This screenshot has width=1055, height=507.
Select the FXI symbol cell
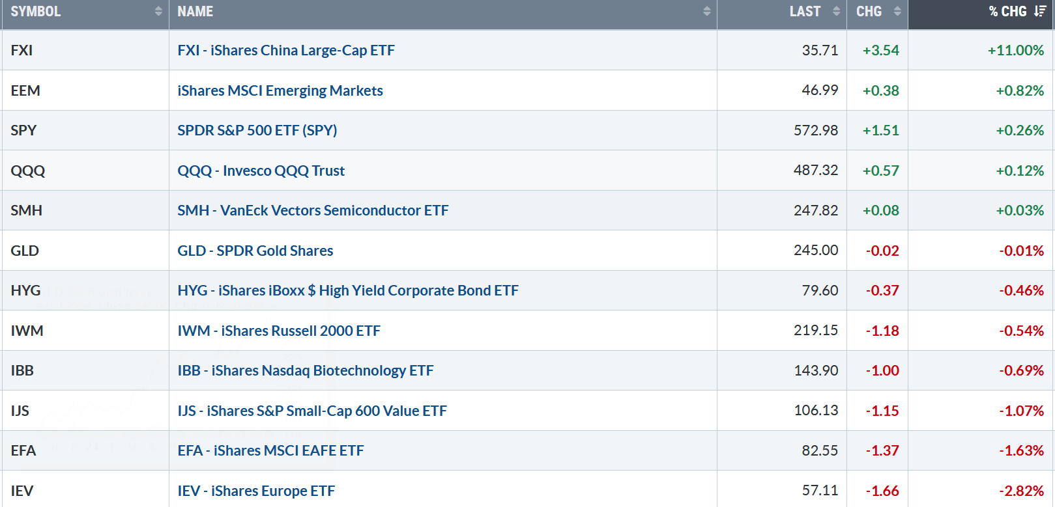[85, 50]
